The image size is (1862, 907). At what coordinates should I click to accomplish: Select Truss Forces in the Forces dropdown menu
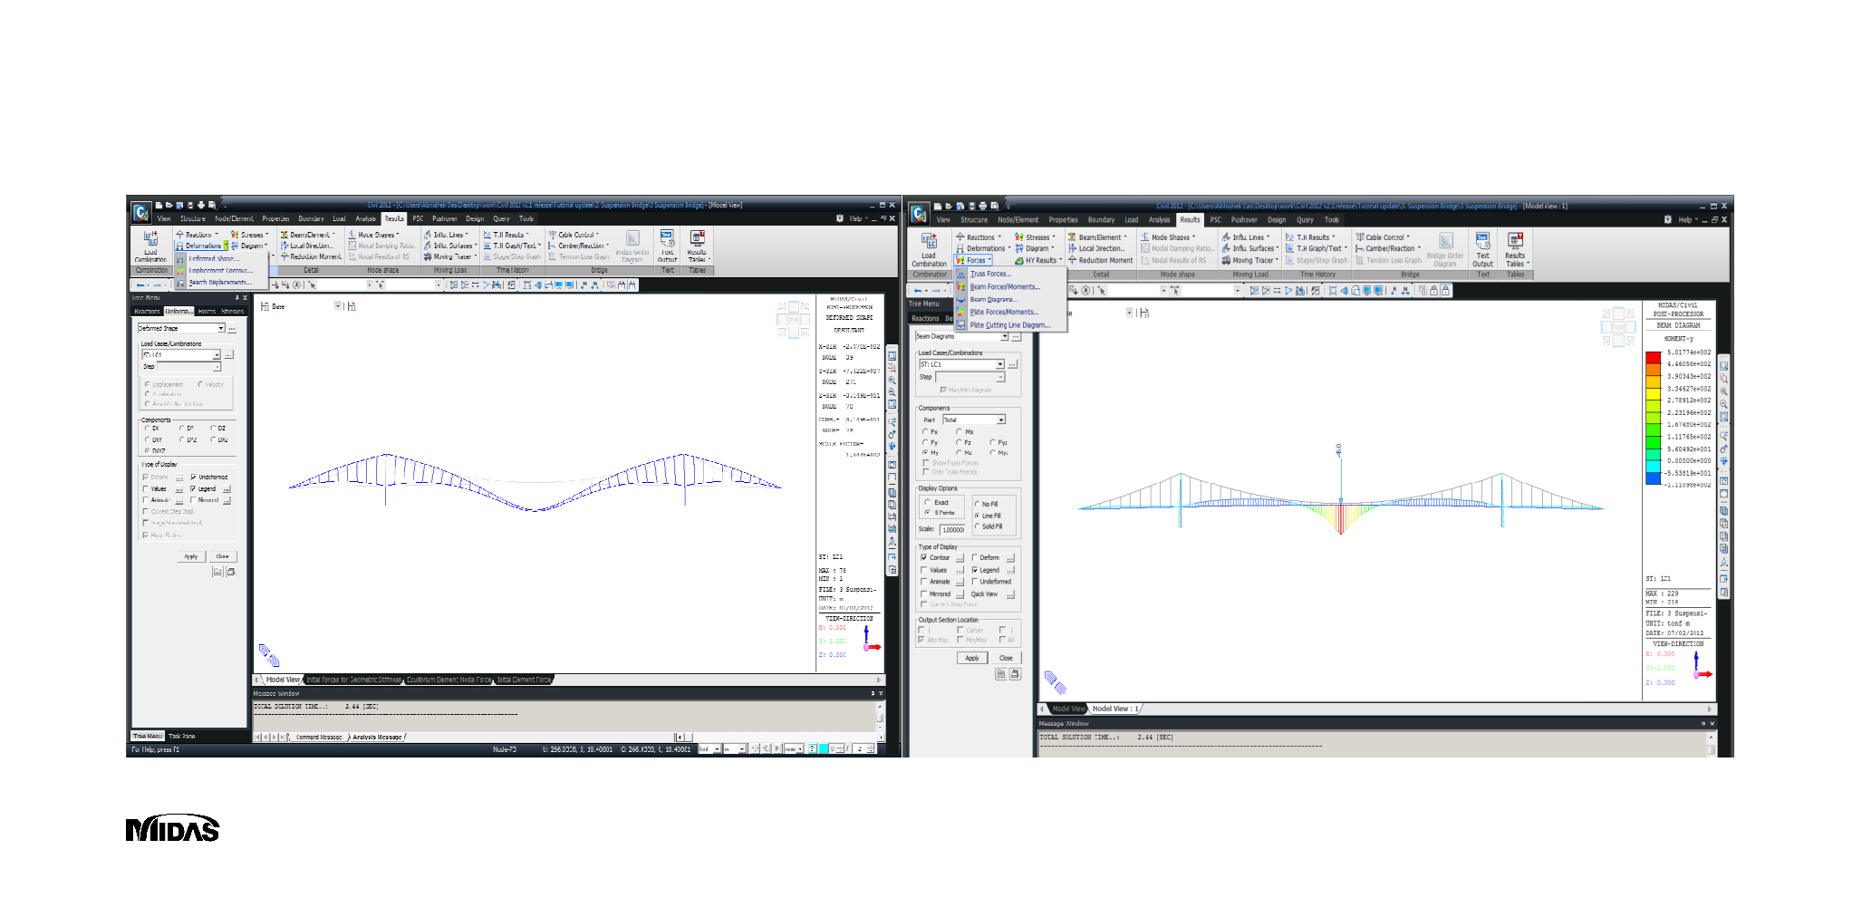(x=991, y=274)
